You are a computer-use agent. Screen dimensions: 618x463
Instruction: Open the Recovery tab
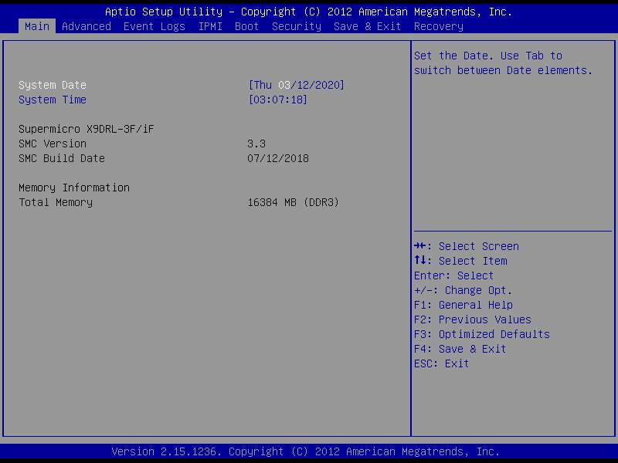point(438,26)
